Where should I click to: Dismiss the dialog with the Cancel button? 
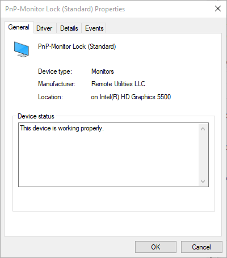pos(201,247)
